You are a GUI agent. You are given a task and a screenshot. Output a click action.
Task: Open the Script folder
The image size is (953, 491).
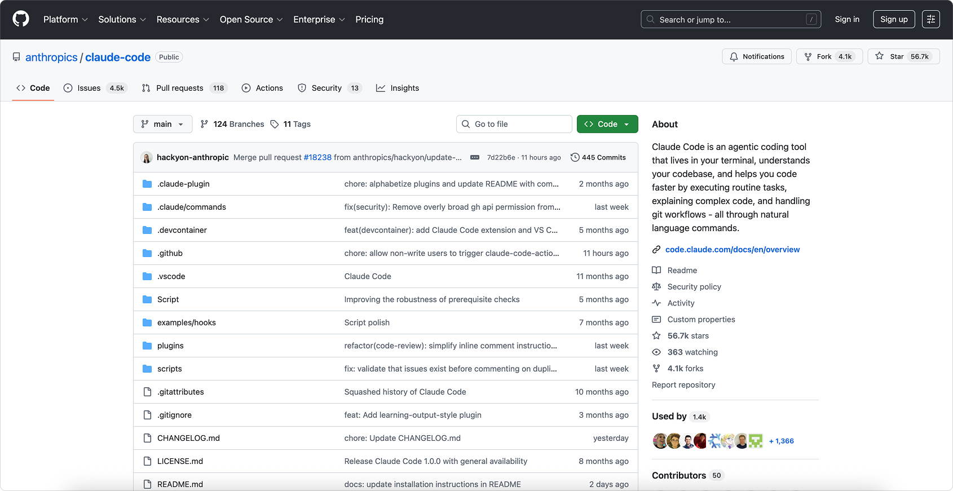168,299
